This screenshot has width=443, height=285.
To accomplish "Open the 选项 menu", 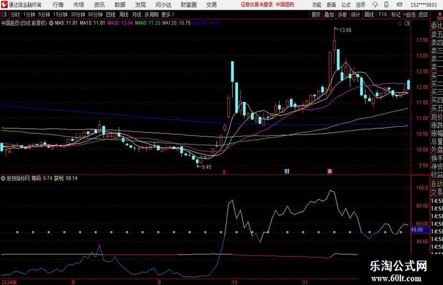I will (360, 5).
